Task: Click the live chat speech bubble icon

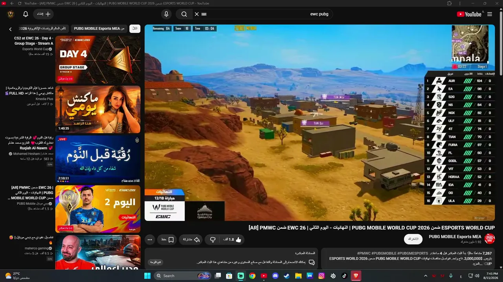Action: point(311,262)
